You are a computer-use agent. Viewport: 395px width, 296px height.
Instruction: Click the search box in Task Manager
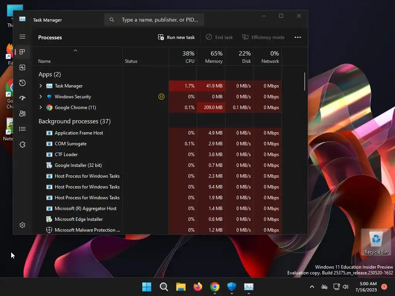click(154, 20)
